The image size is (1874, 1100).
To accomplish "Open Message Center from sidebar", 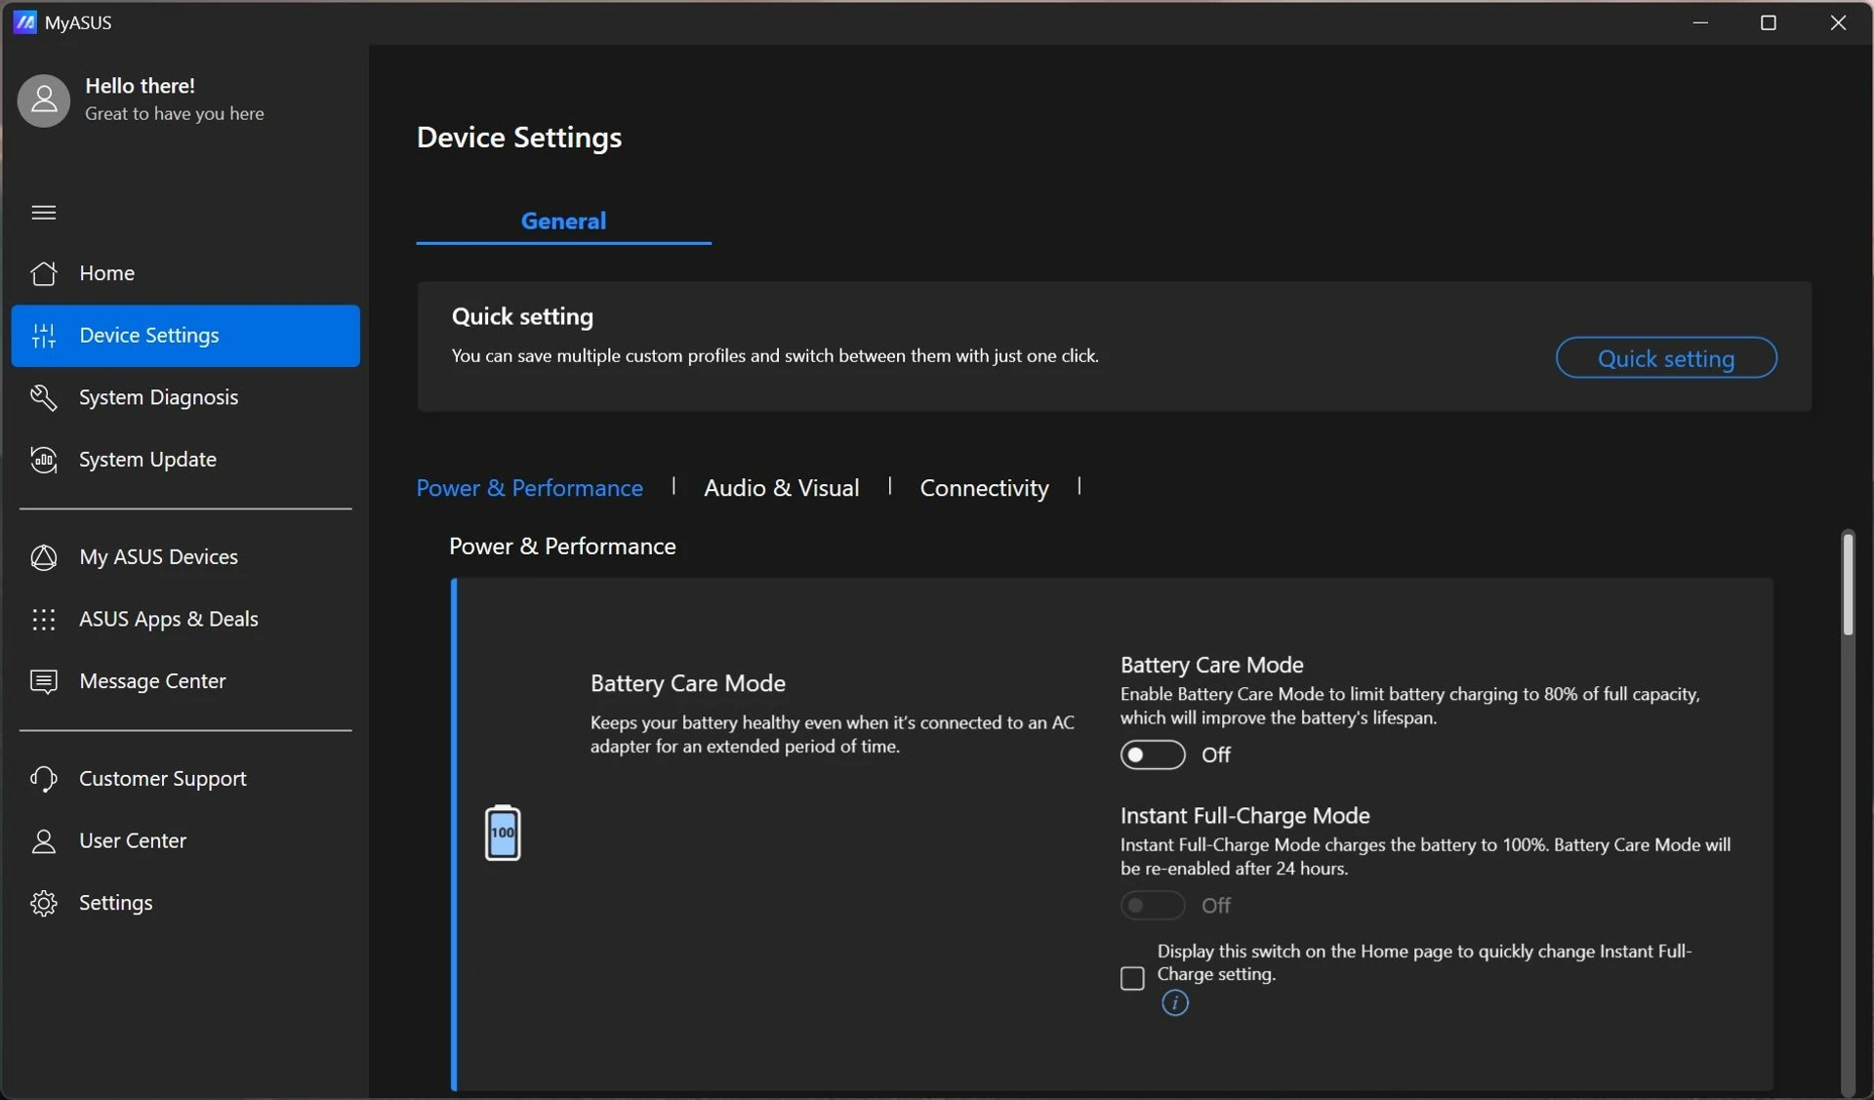I will click(185, 681).
